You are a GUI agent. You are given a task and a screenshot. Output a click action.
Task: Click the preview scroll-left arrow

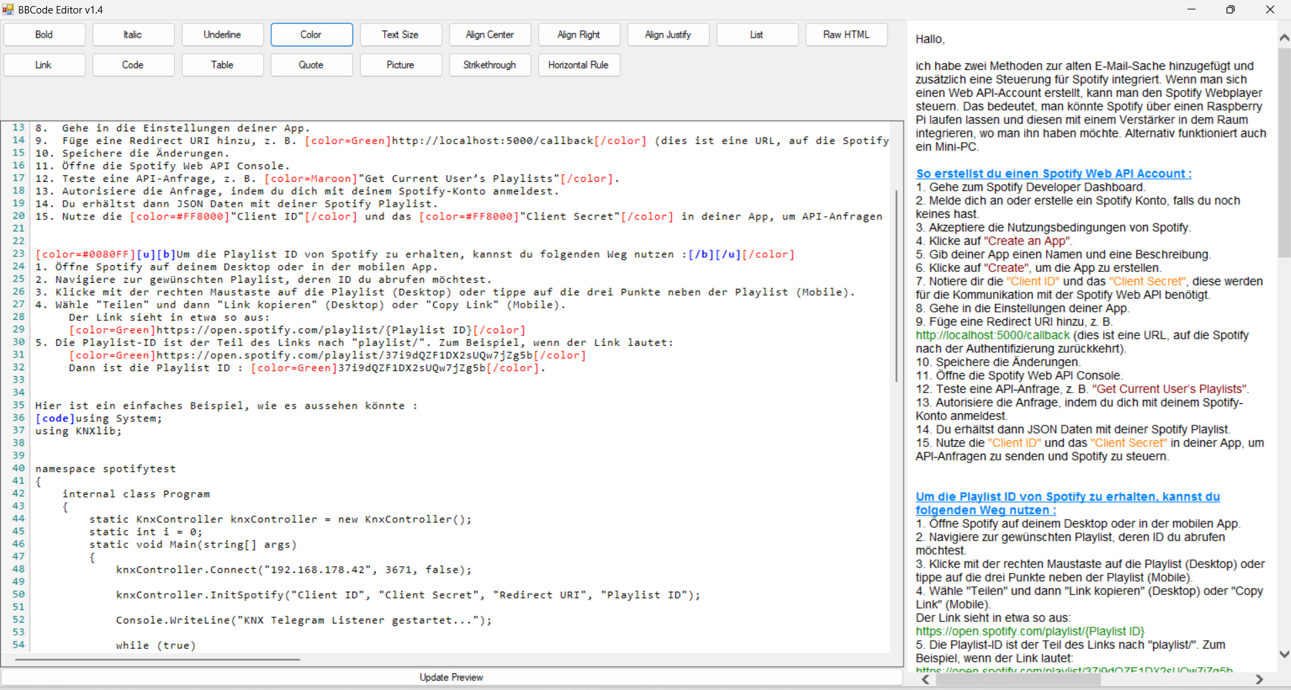(x=926, y=679)
